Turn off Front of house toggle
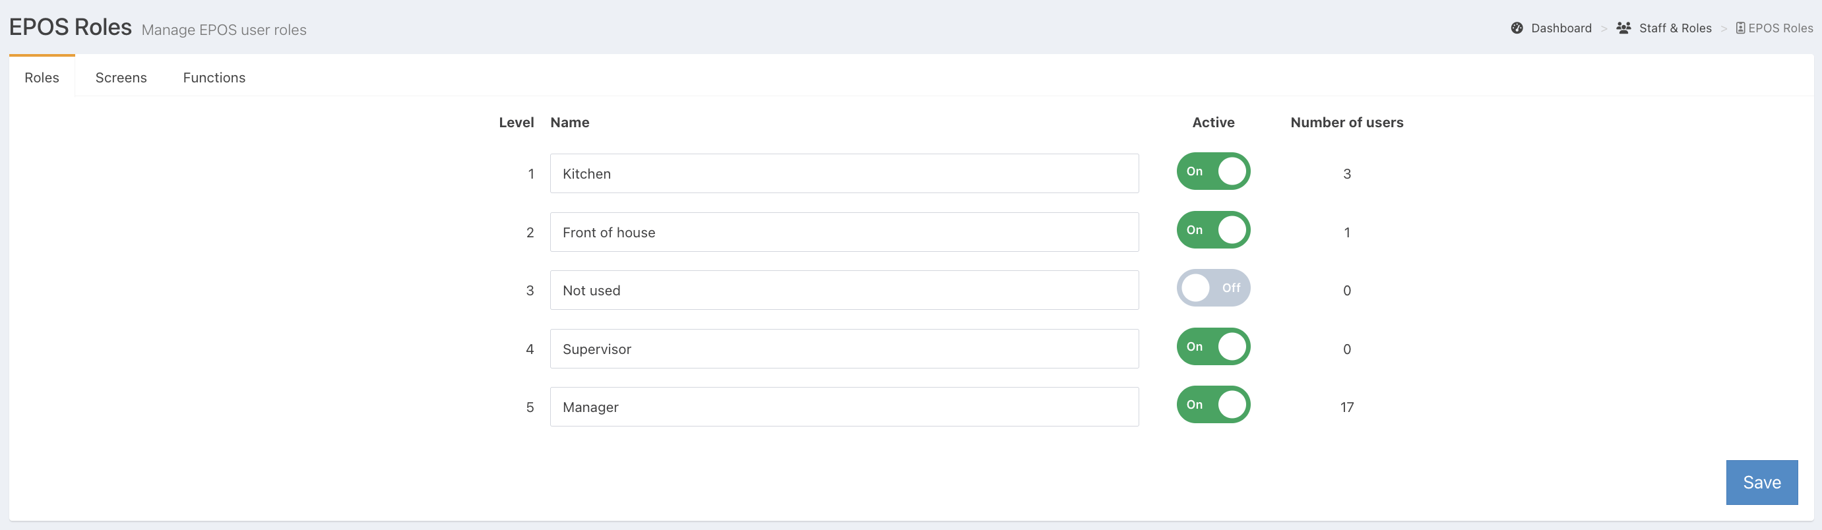The width and height of the screenshot is (1822, 530). tap(1213, 230)
